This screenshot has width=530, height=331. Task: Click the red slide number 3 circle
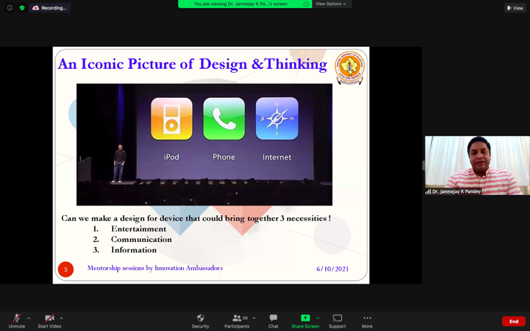pyautogui.click(x=65, y=269)
